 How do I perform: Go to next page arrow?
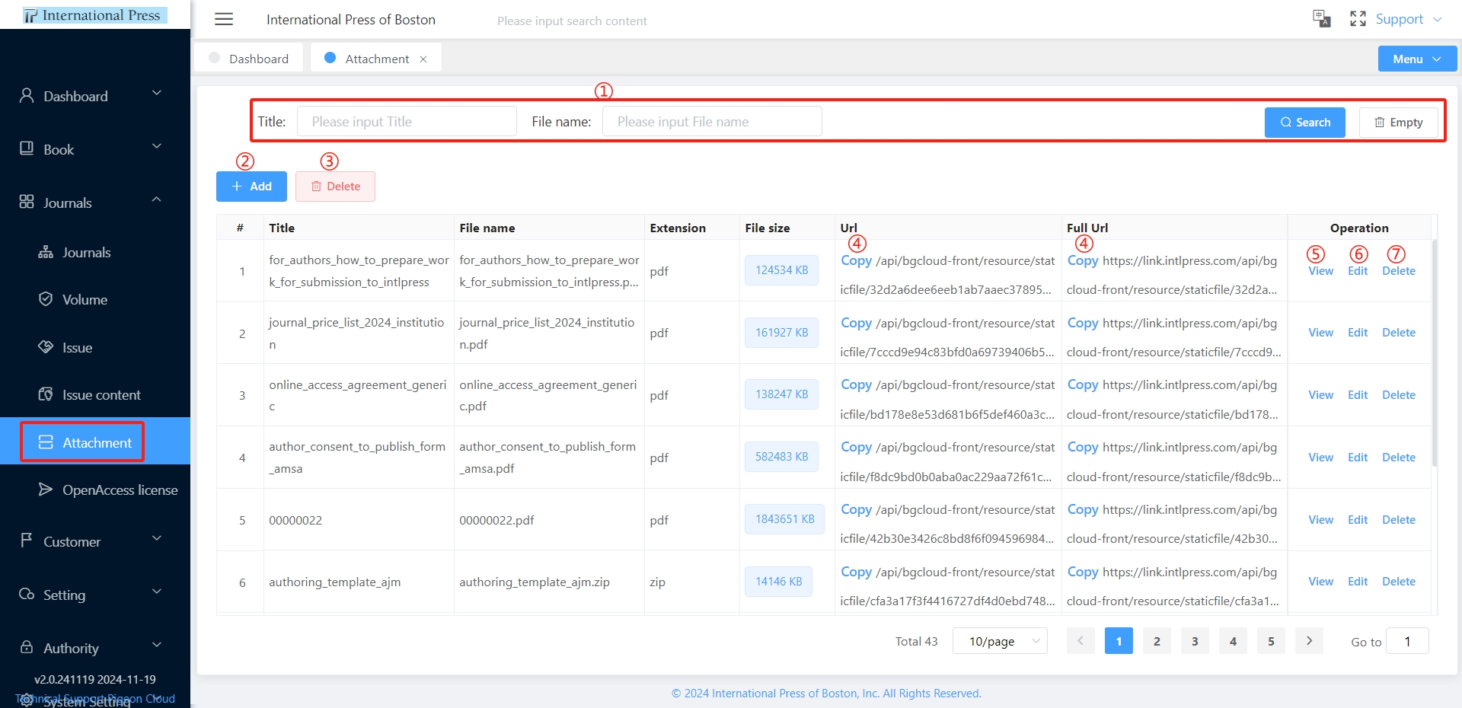click(1309, 640)
